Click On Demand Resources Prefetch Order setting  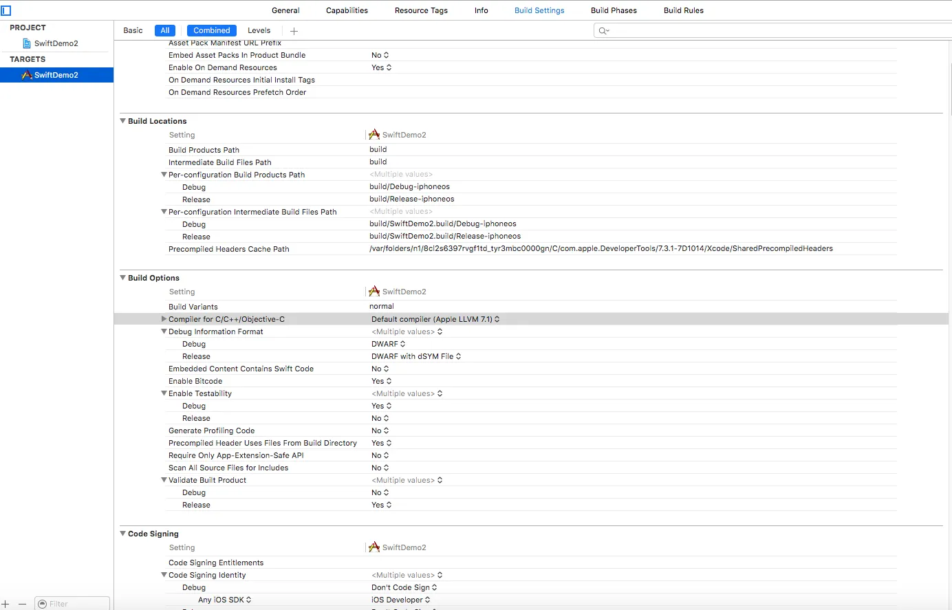pos(237,92)
